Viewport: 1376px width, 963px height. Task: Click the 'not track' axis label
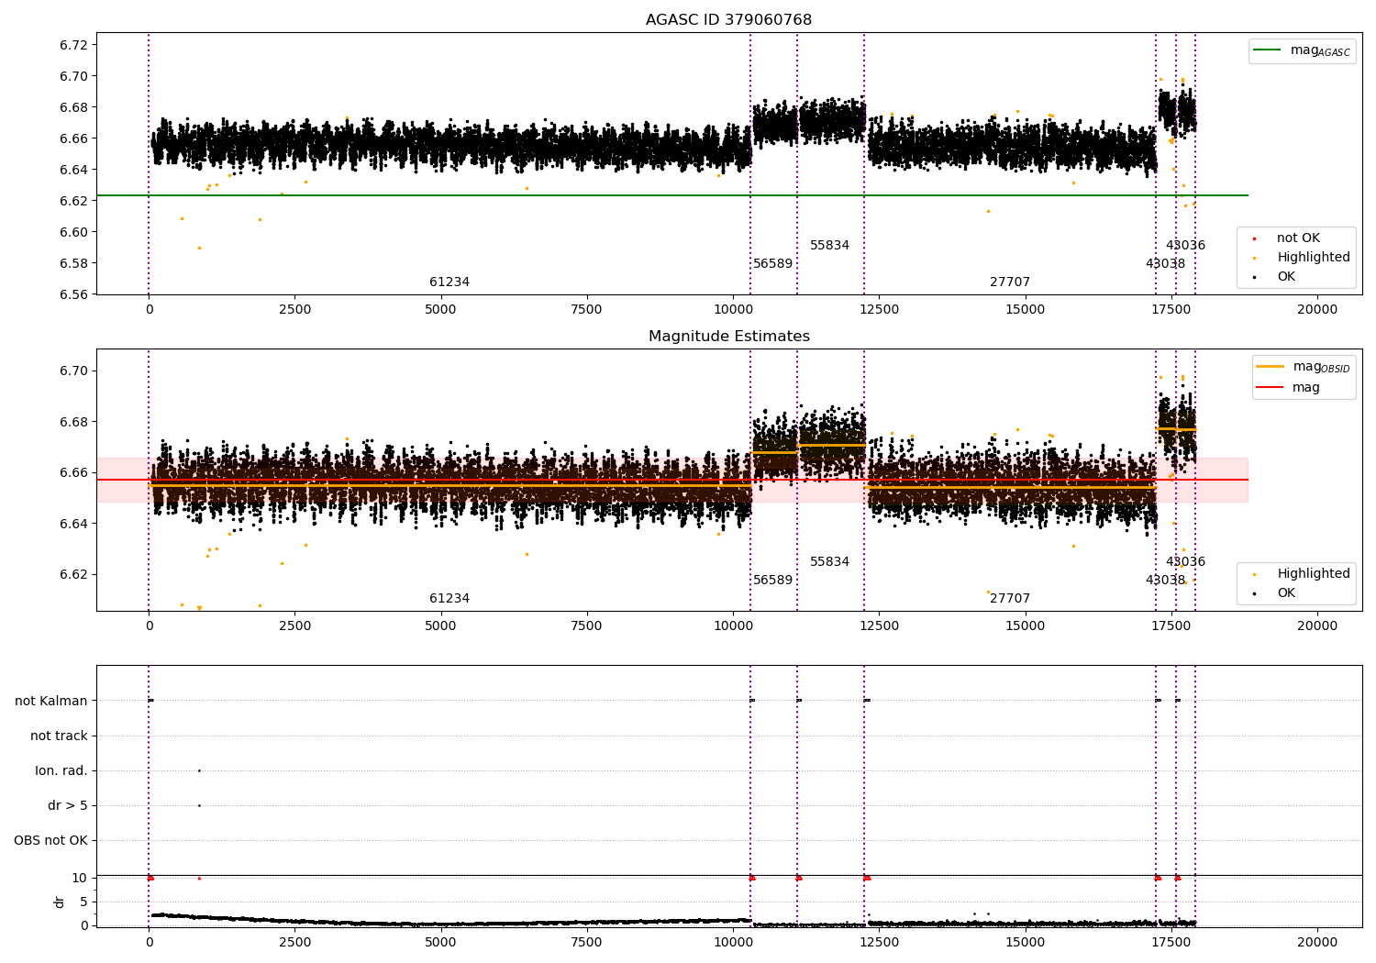pyautogui.click(x=59, y=736)
